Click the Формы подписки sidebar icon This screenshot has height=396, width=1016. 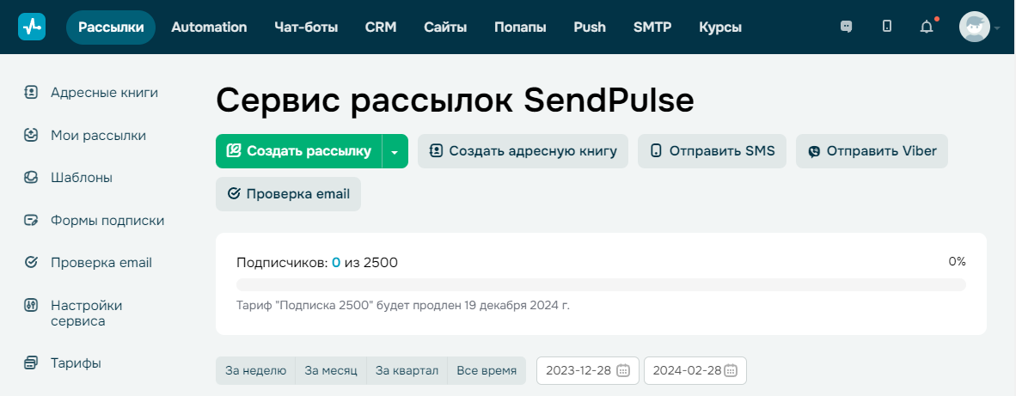[x=31, y=221]
